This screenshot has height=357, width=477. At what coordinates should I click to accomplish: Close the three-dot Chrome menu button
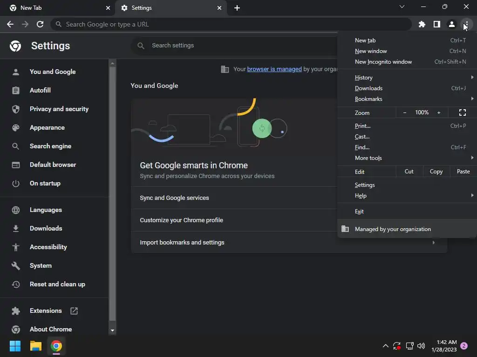pos(466,24)
